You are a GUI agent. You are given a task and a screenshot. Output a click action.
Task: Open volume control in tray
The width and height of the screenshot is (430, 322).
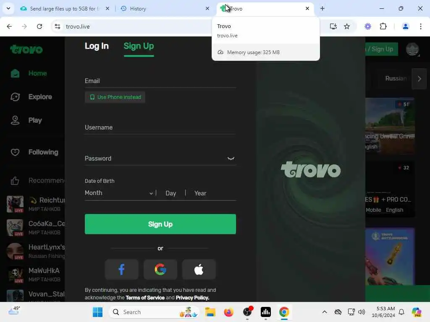[x=362, y=312]
